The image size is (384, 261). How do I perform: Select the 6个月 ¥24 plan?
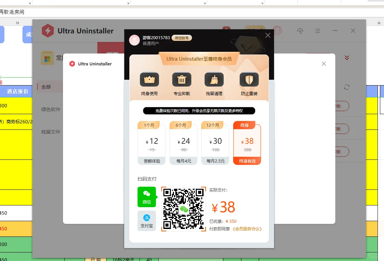[183, 142]
